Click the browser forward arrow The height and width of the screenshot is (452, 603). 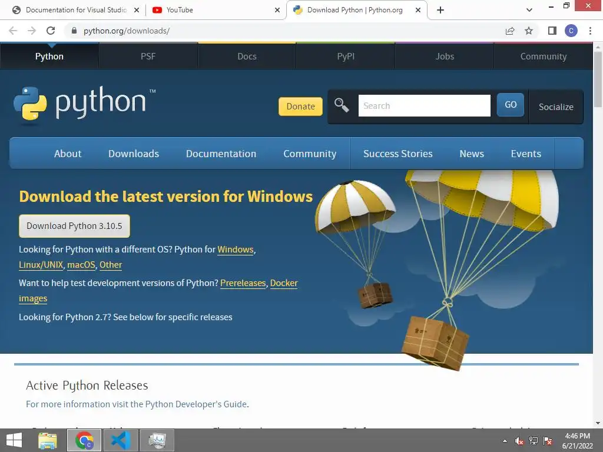click(32, 31)
